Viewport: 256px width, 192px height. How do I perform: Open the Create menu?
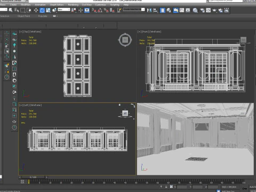tap(13, 5)
